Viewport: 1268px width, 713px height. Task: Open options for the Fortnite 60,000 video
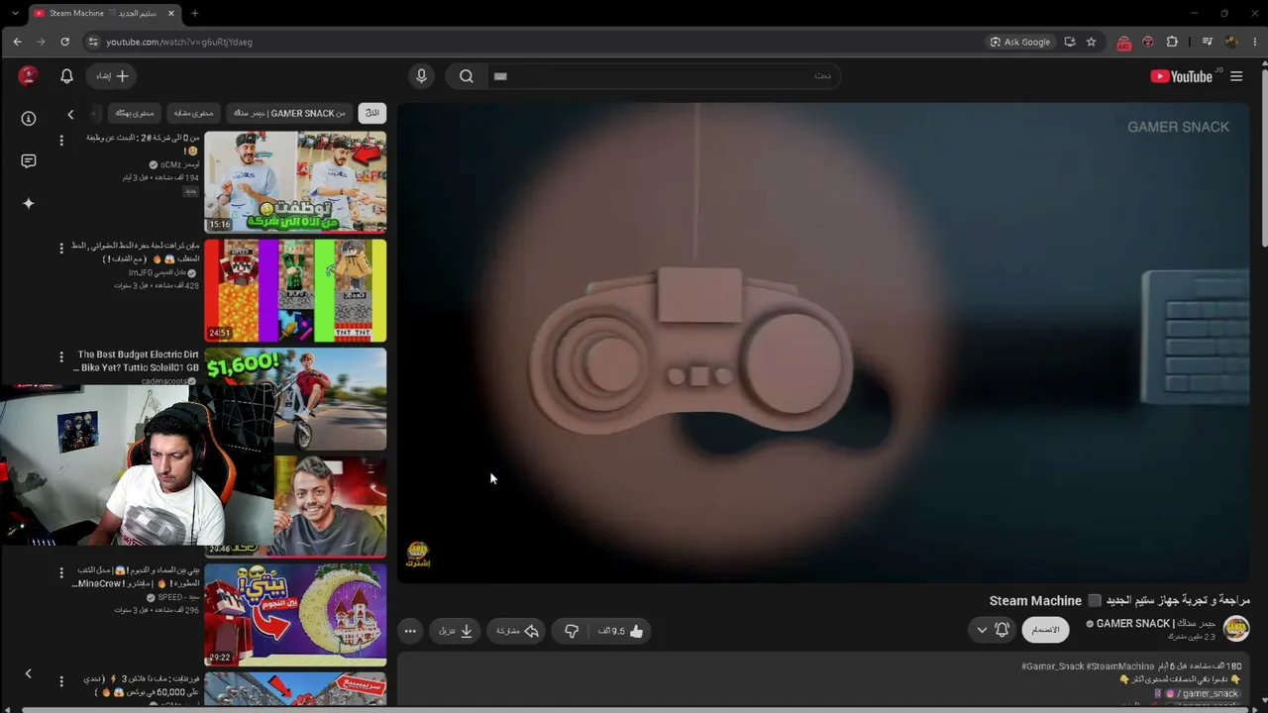coord(61,681)
